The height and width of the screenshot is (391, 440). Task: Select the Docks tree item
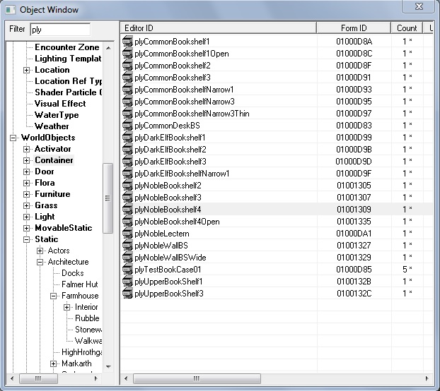click(x=72, y=273)
